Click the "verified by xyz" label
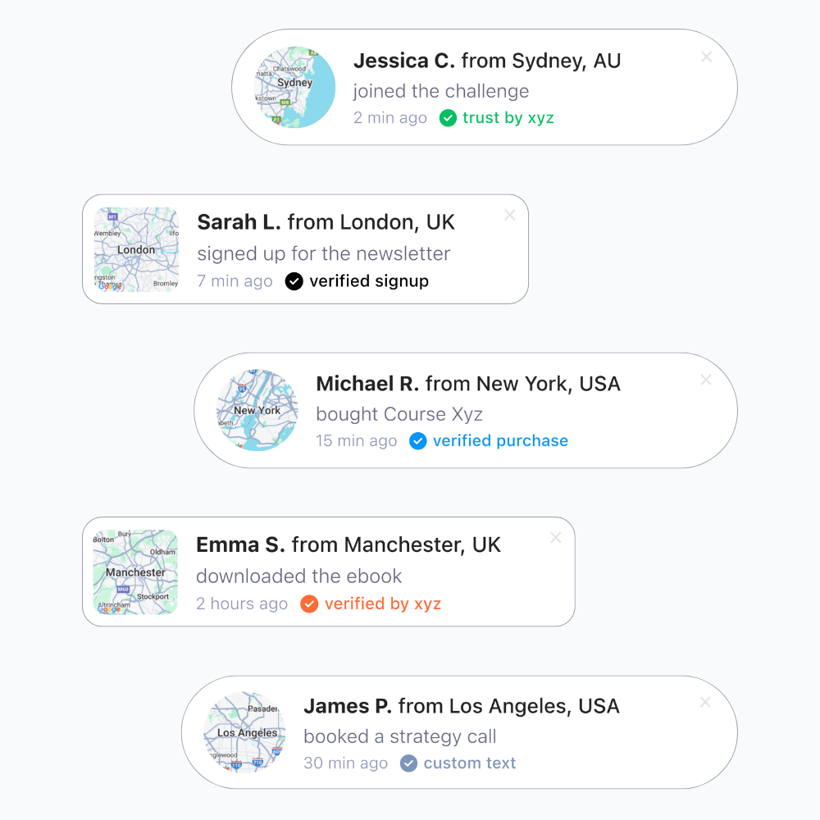The width and height of the screenshot is (820, 820). pos(383,604)
